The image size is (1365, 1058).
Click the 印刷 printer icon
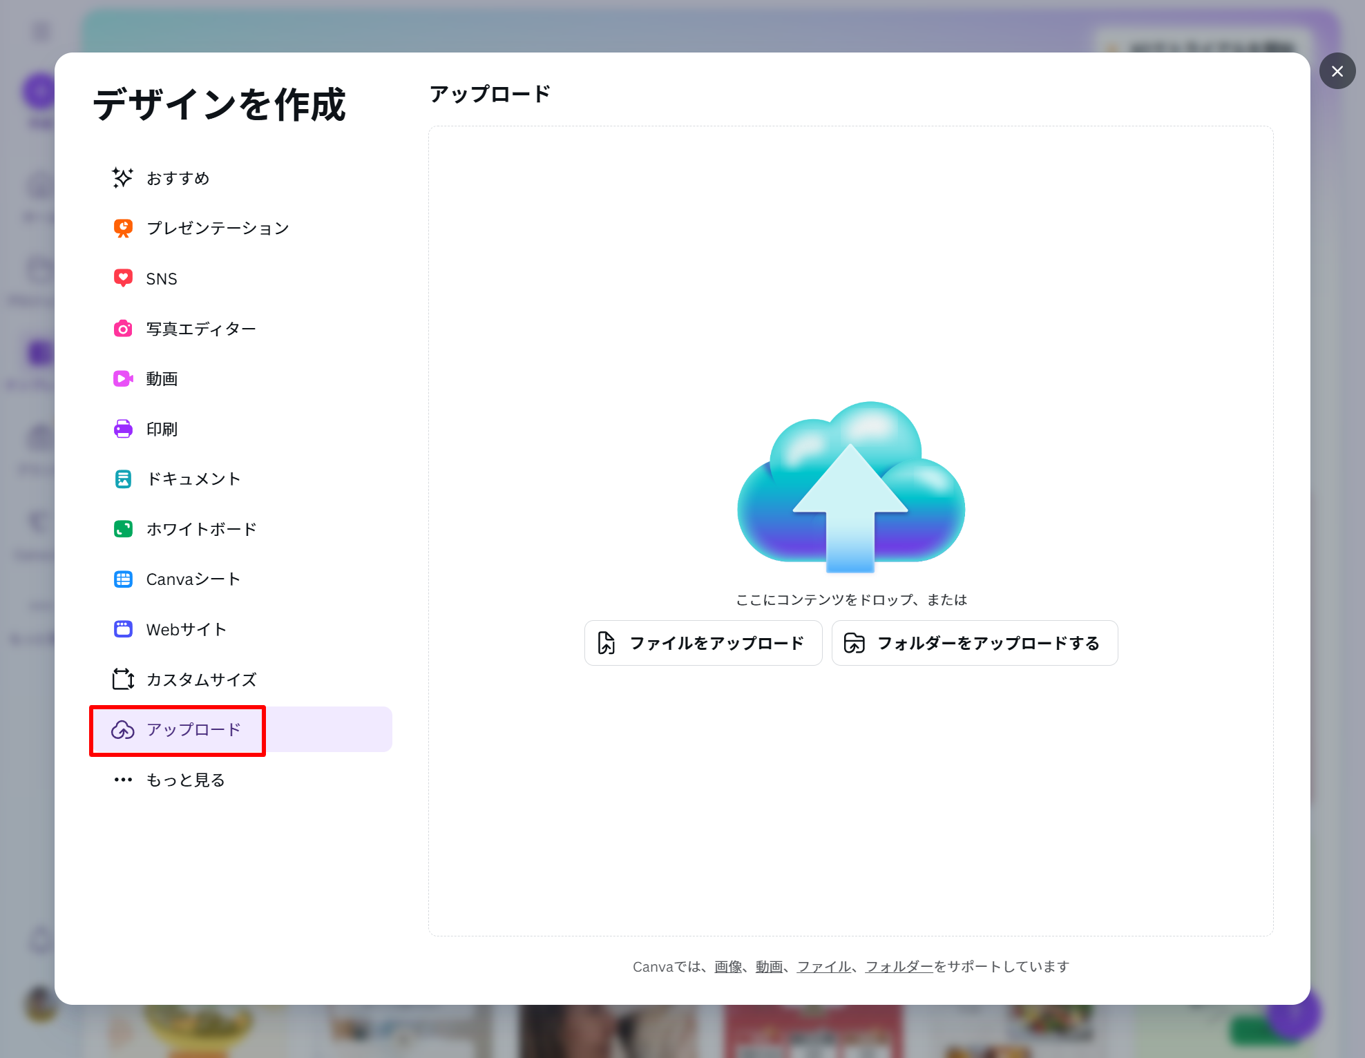pyautogui.click(x=123, y=429)
